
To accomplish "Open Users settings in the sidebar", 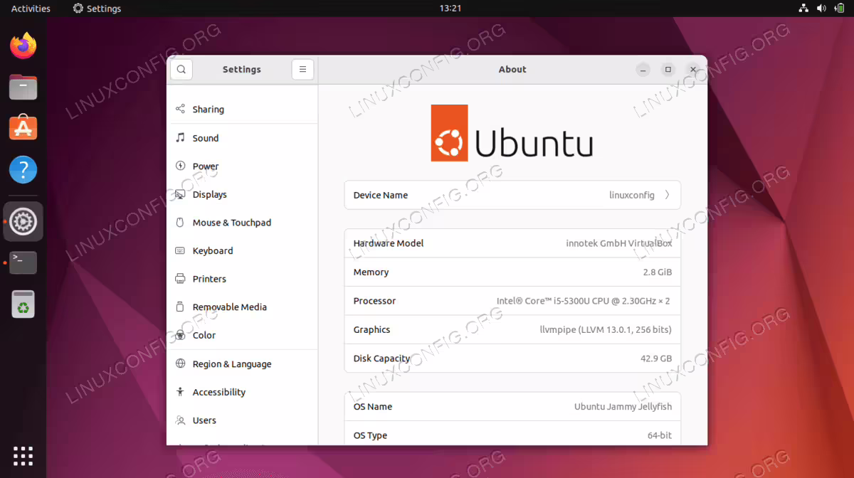I will pos(242,420).
